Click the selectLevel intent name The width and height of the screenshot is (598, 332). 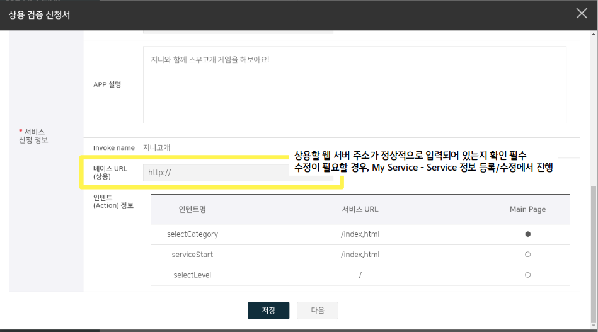(x=192, y=275)
